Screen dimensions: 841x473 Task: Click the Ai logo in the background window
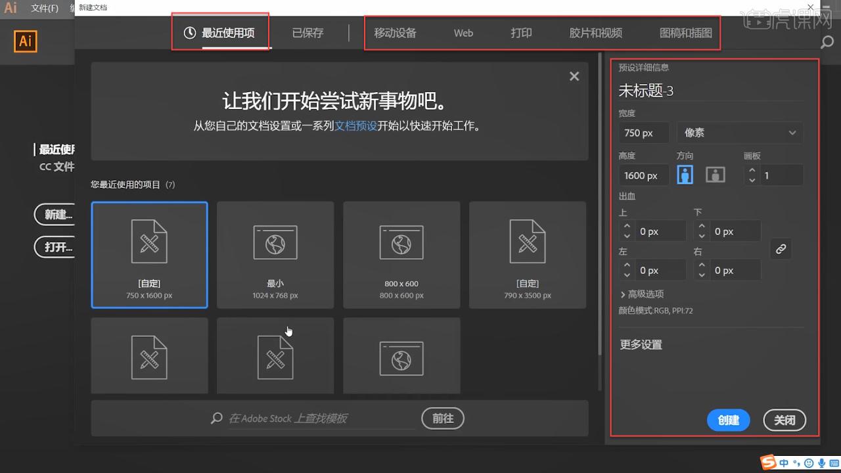tap(26, 41)
